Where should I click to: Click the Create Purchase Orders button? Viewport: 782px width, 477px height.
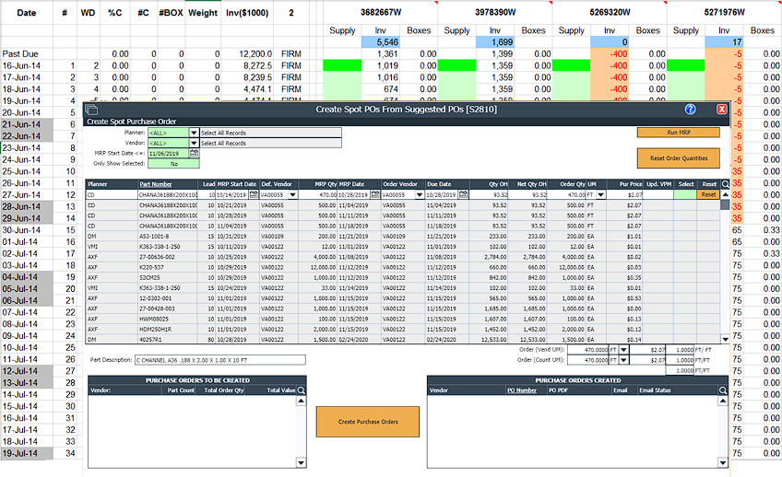pos(368,422)
